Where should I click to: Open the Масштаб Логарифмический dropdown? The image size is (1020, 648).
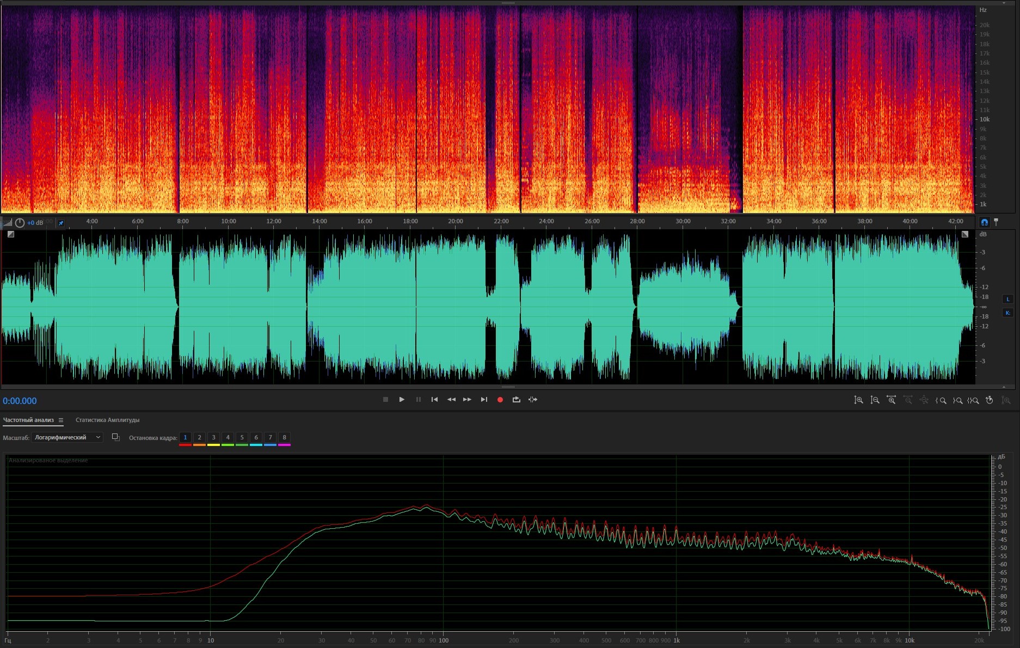(x=67, y=437)
